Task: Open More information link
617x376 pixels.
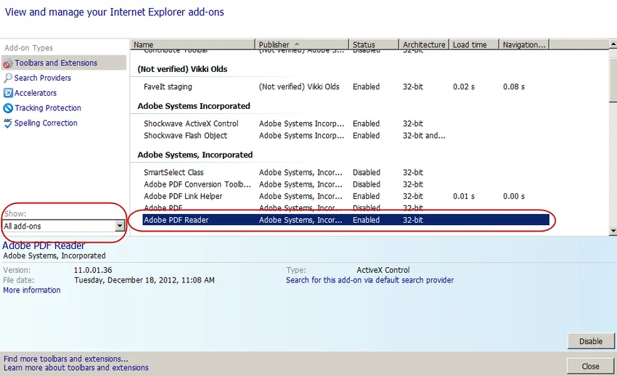Action: tap(32, 290)
